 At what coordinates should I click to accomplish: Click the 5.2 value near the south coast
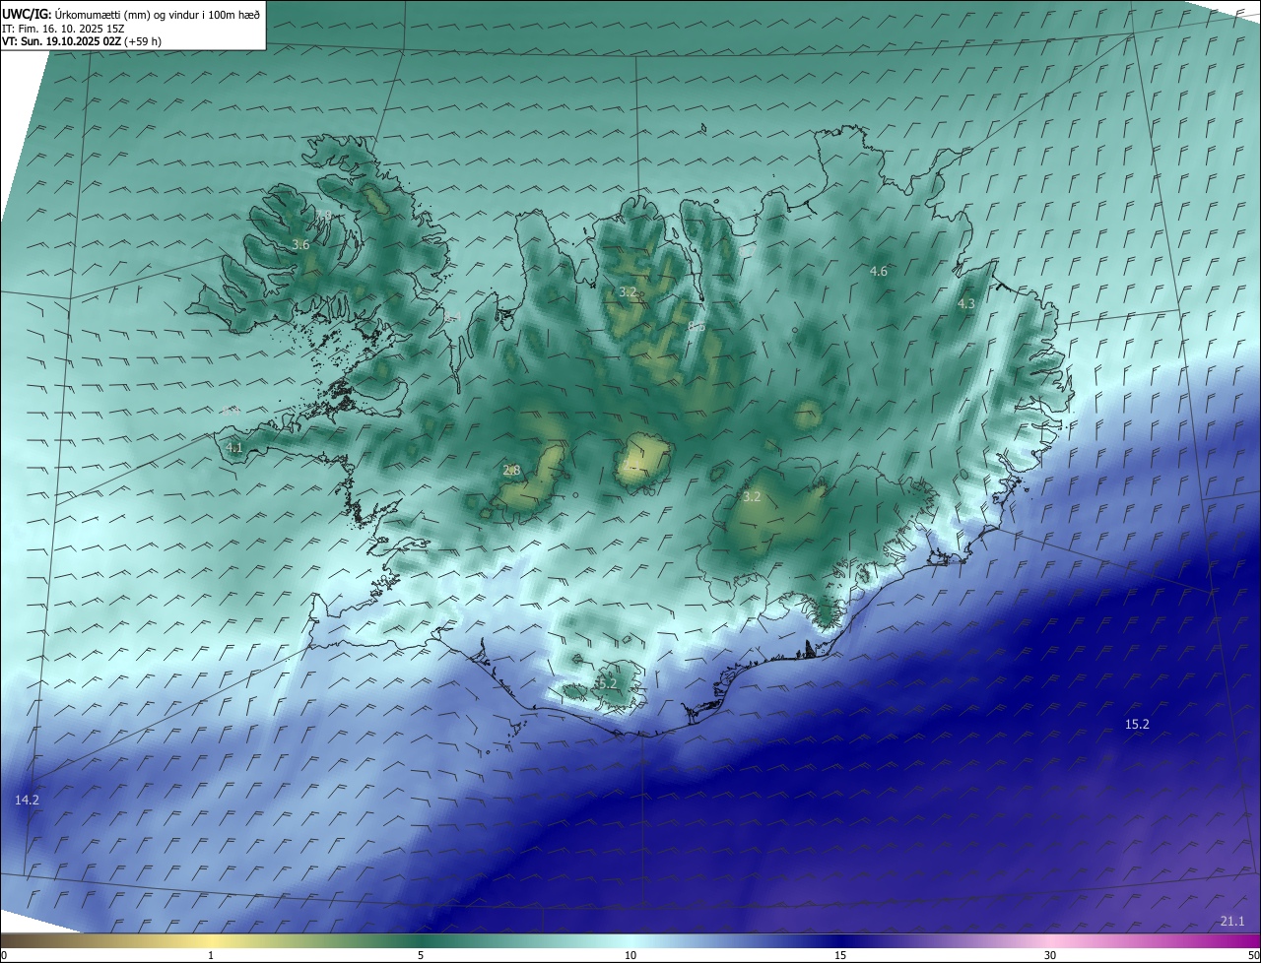tap(607, 683)
